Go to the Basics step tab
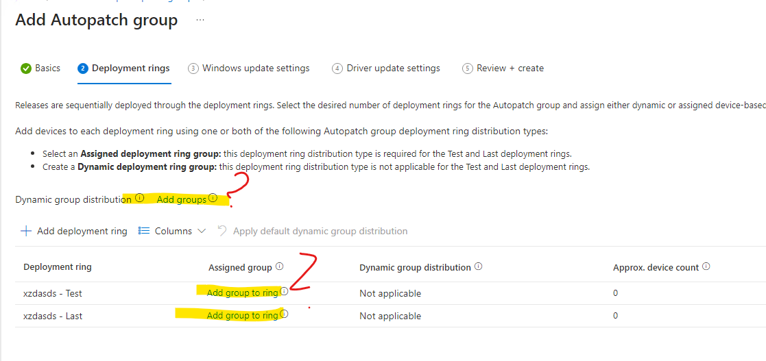The image size is (766, 361). click(x=40, y=69)
